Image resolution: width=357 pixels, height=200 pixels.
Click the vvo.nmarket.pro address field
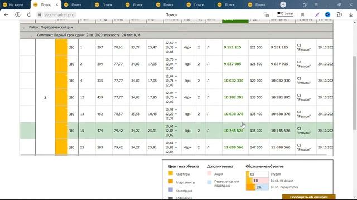(59, 15)
